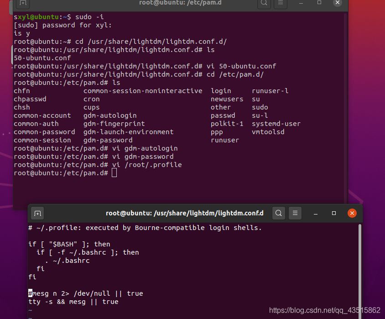The width and height of the screenshot is (385, 319).
Task: Click 'vmtoolsd' in the listing
Action: pos(268,132)
